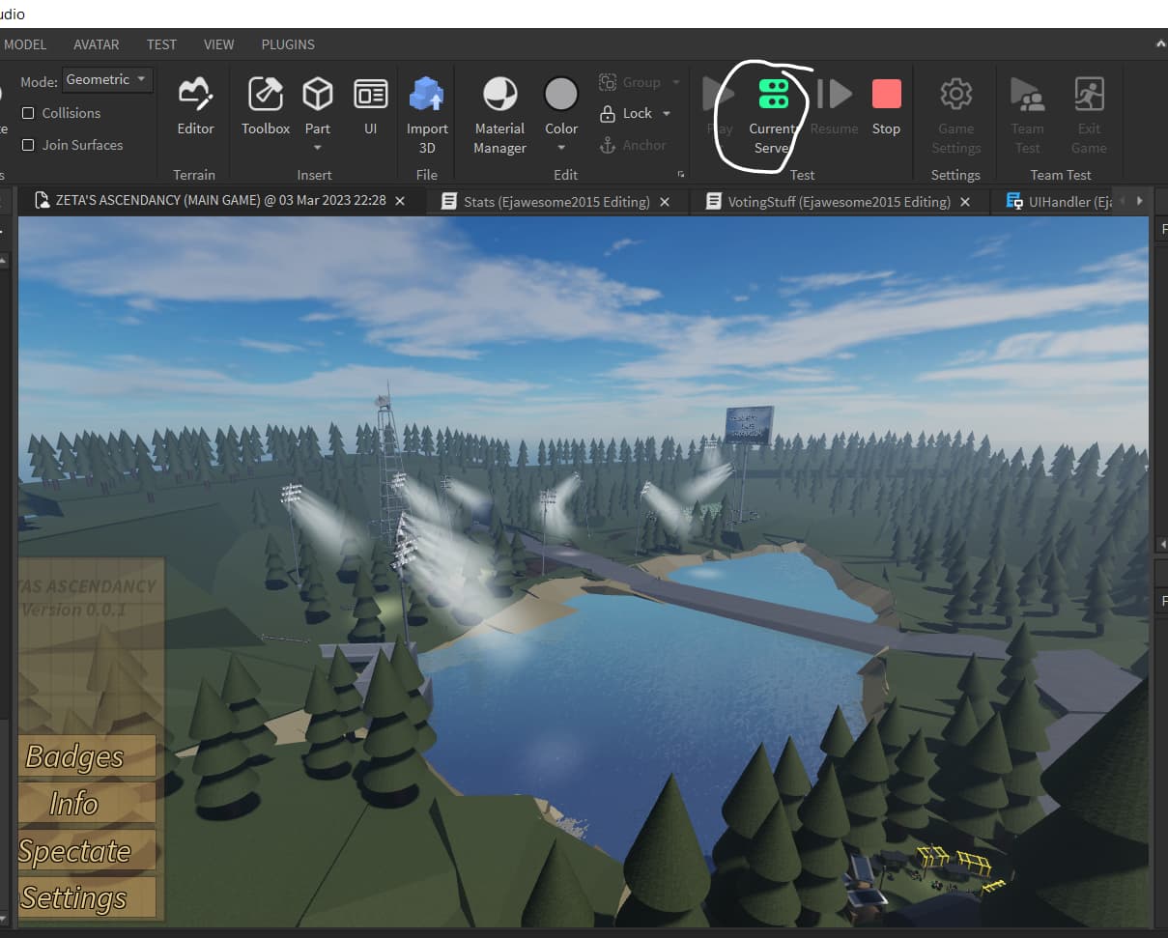Close the VotingStuff script tab

(x=965, y=201)
